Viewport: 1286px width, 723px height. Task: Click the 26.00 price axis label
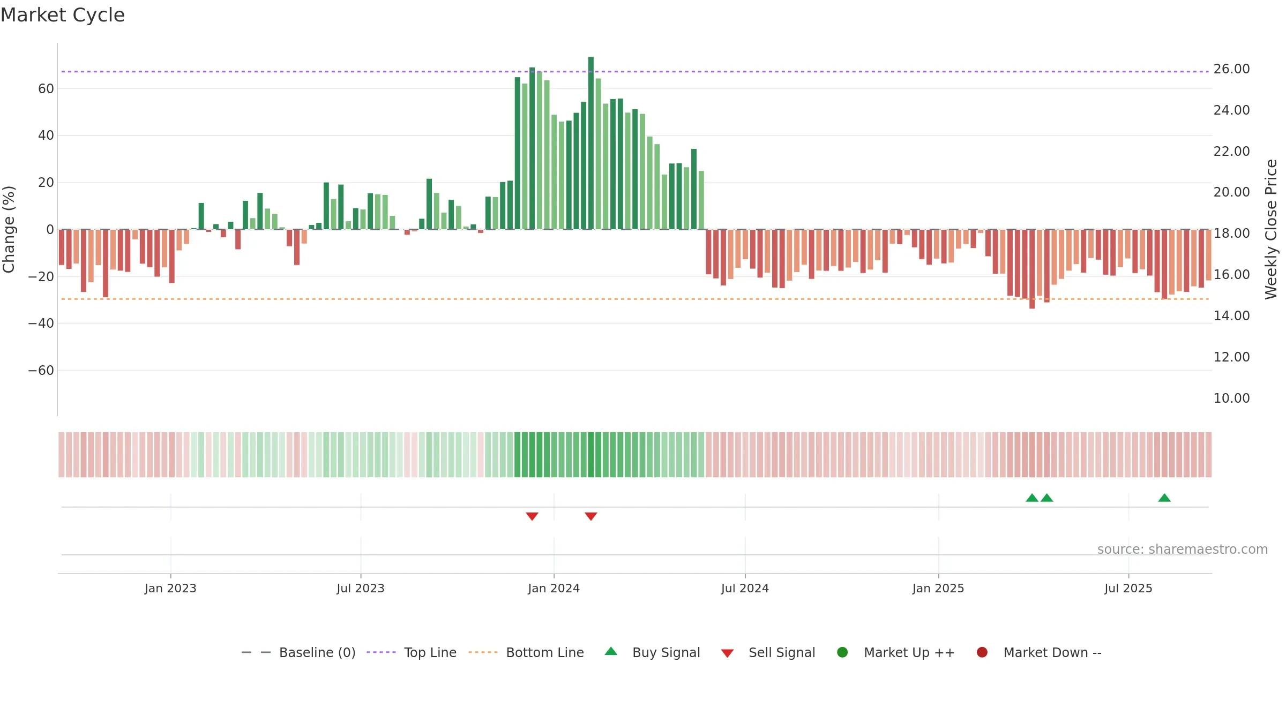1231,69
